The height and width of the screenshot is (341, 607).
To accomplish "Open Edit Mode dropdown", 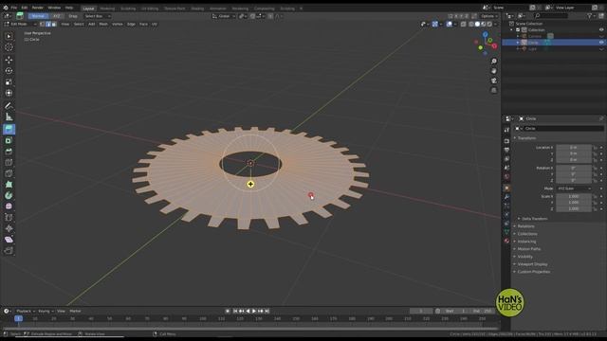I will (20, 24).
